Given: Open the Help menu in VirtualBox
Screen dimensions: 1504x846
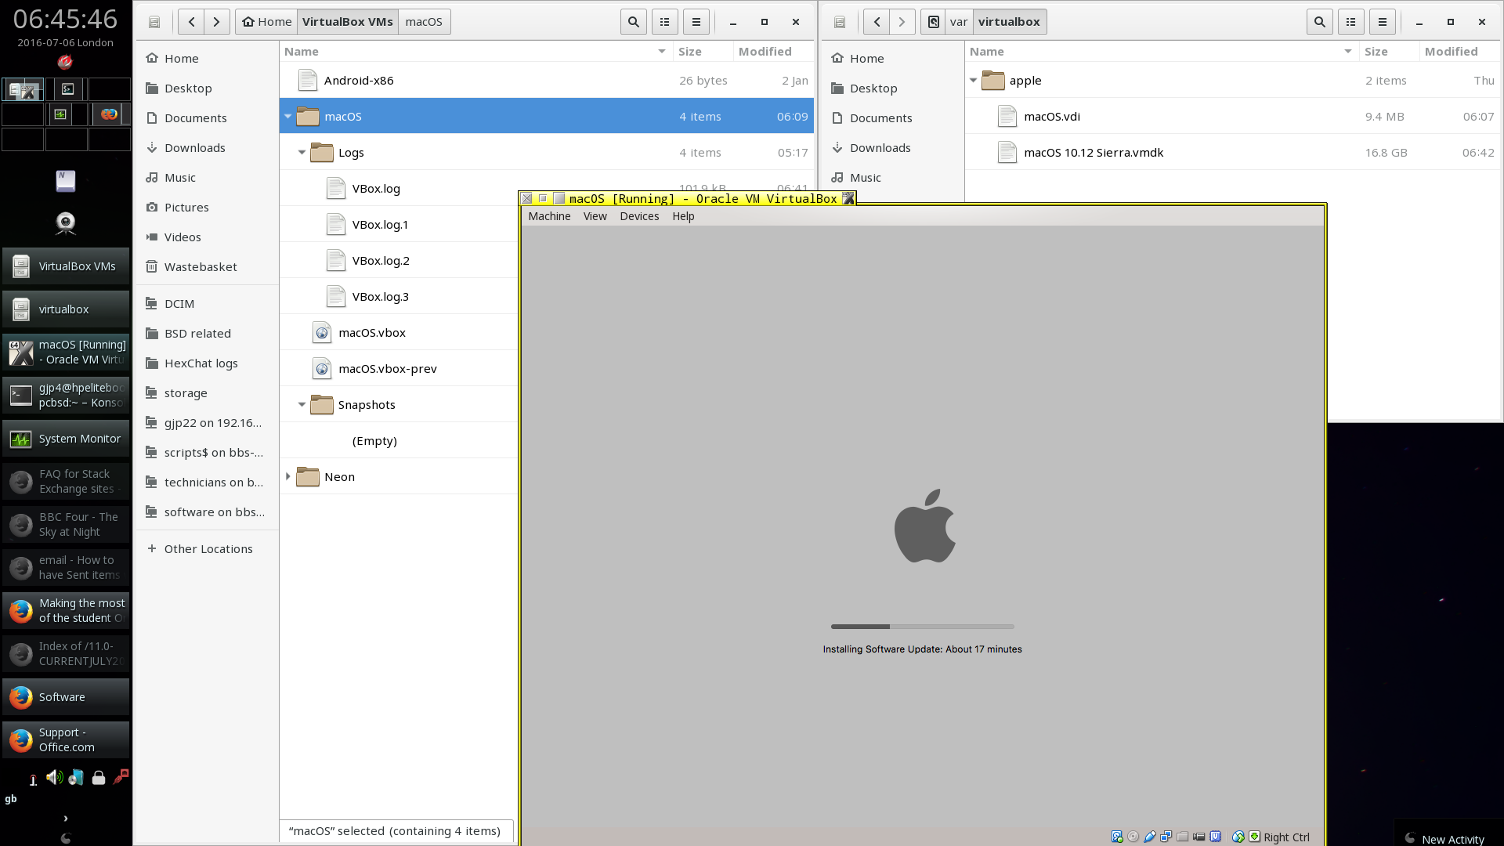Looking at the screenshot, I should pos(683,216).
